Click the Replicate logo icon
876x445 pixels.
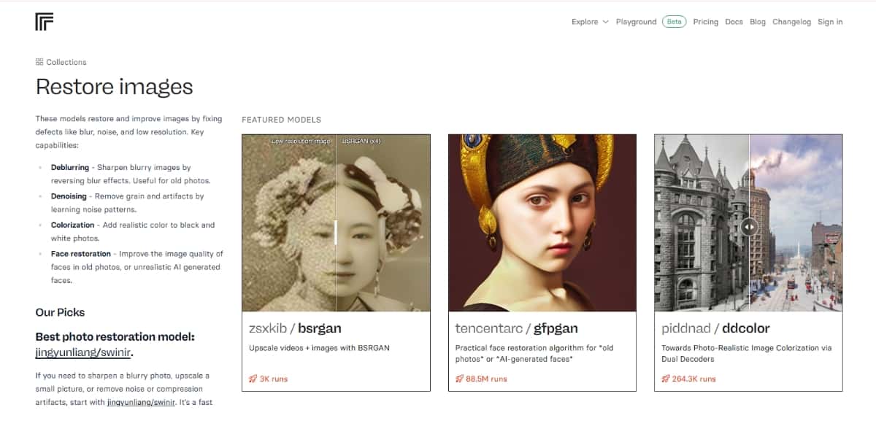(45, 22)
